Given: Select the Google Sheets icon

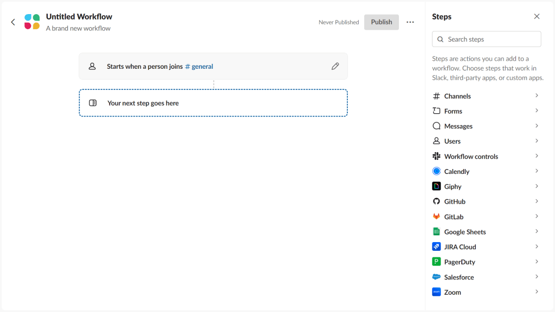Looking at the screenshot, I should 437,231.
